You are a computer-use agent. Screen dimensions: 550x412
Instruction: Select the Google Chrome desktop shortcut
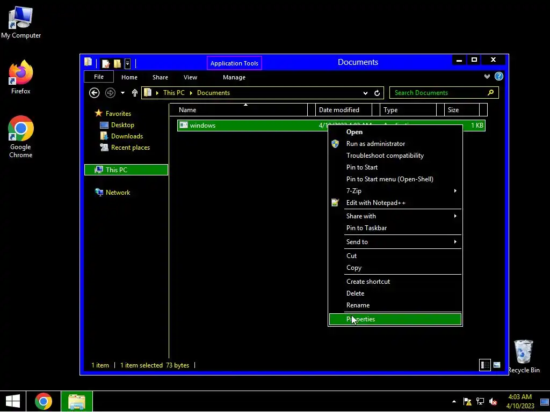point(21,137)
